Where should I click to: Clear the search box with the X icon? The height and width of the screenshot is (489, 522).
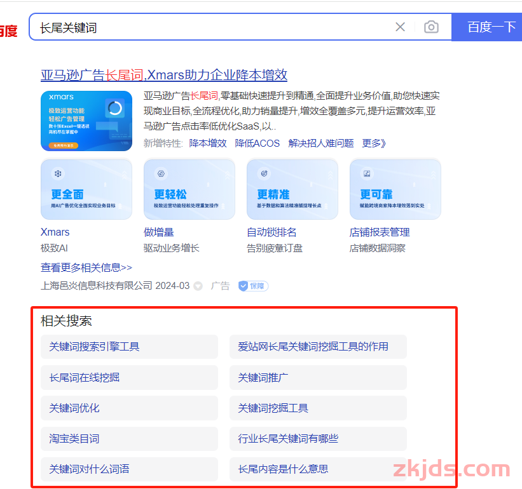400,27
